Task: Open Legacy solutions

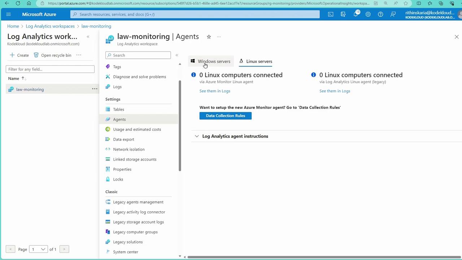Action: [x=128, y=242]
